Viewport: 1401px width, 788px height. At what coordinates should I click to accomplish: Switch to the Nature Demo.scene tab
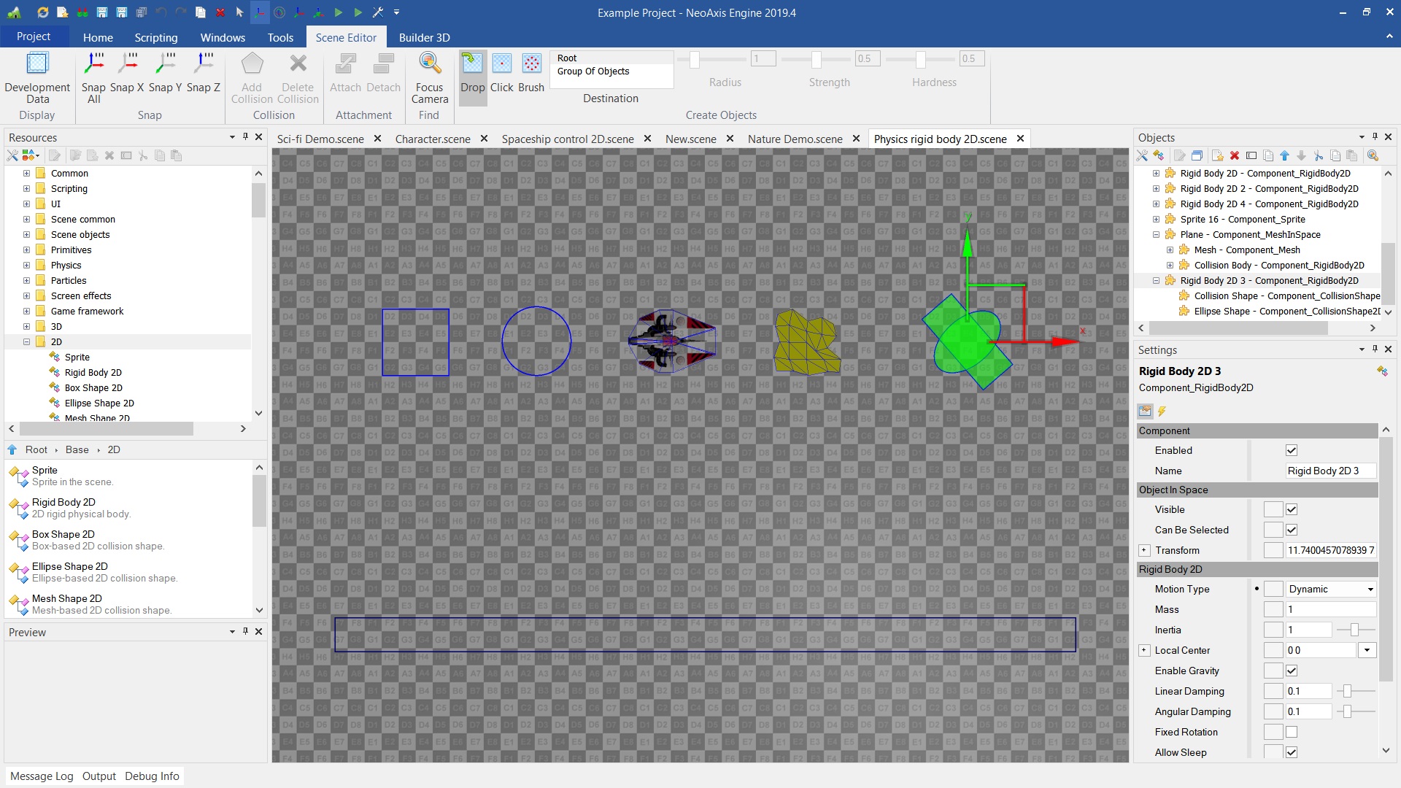pyautogui.click(x=795, y=139)
